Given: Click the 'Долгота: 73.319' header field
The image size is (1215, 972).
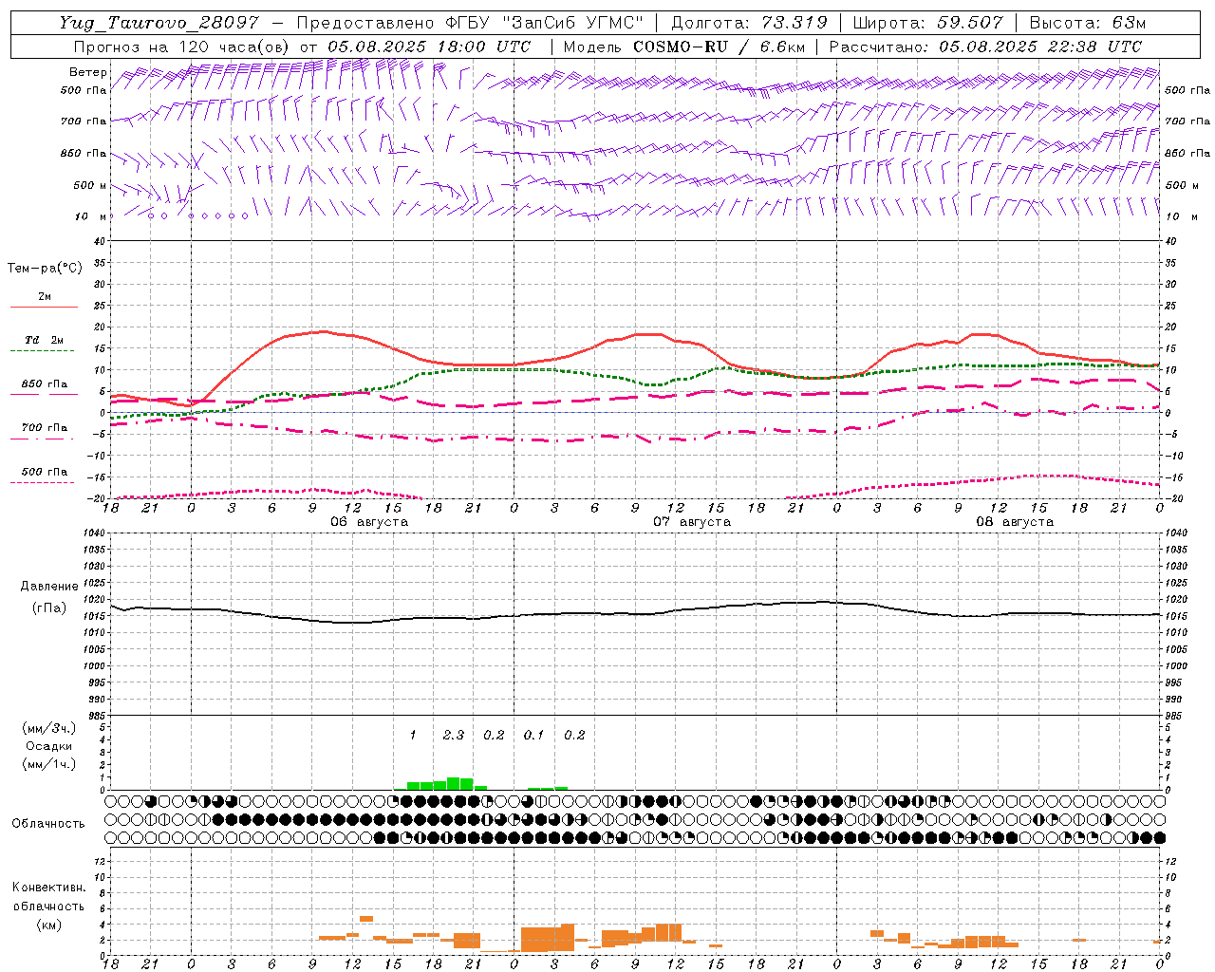Looking at the screenshot, I should click(749, 24).
